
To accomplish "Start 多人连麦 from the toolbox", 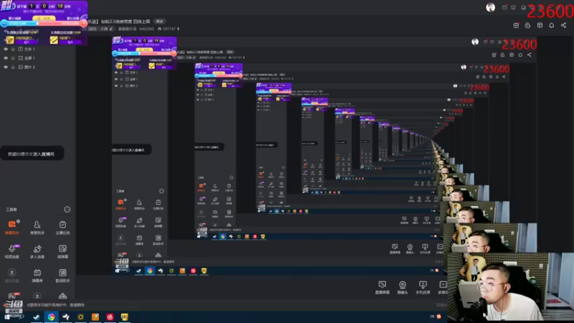I will coord(37,252).
